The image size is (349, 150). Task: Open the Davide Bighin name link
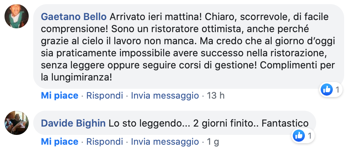tap(73, 123)
